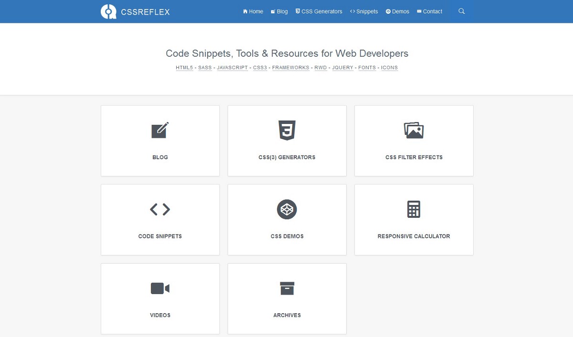
Task: Select Demos from the top navigation
Action: [x=397, y=11]
